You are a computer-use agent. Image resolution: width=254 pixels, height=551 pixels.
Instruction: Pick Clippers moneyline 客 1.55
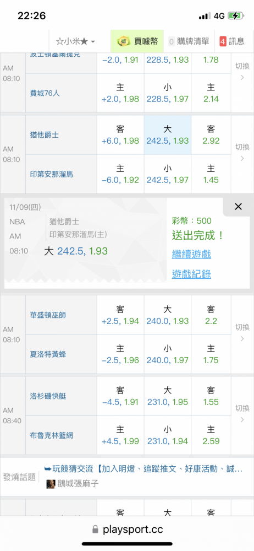[211, 396]
